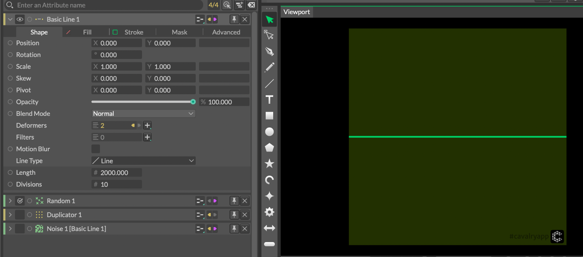Click the add-layers list-plus icon beside search
The width and height of the screenshot is (583, 257).
coord(239,5)
